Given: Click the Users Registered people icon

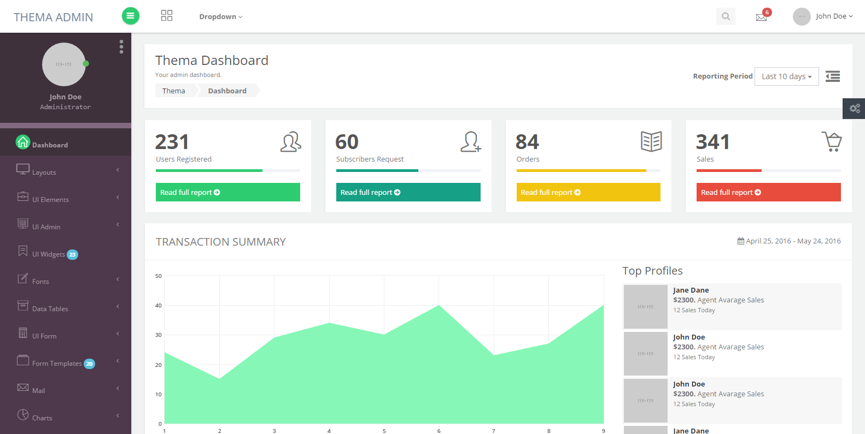Looking at the screenshot, I should click(x=290, y=142).
